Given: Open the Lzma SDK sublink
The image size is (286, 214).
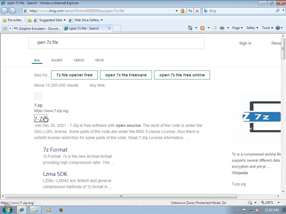Looking at the screenshot, I should pos(55,174).
